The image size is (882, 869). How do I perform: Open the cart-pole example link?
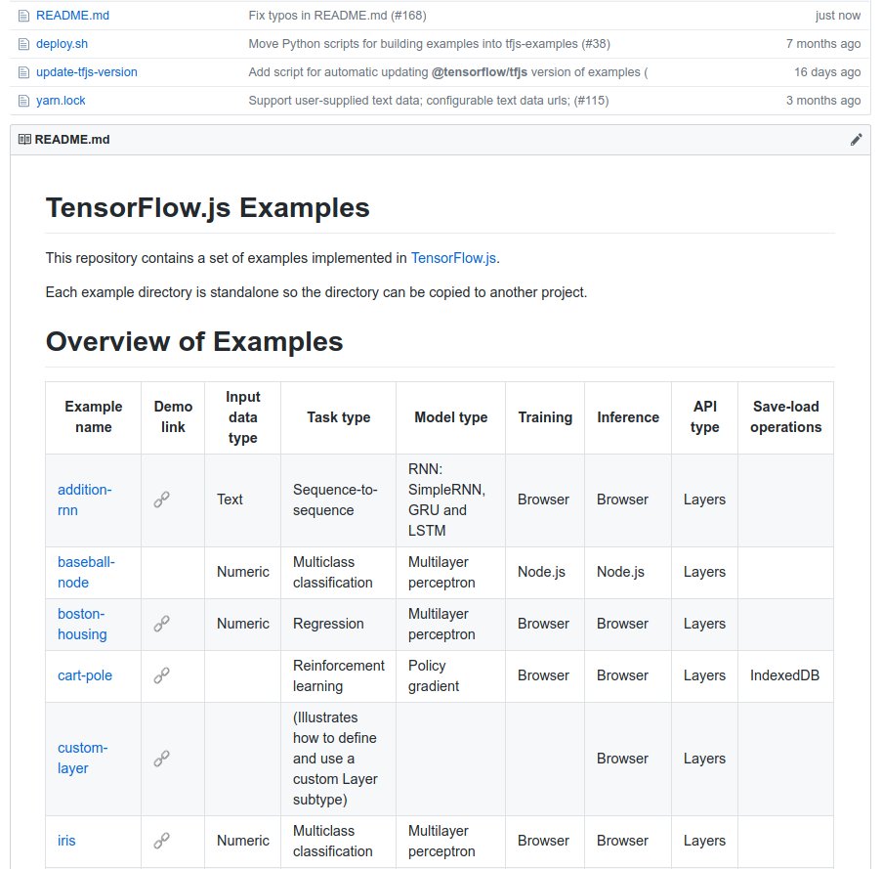[85, 675]
